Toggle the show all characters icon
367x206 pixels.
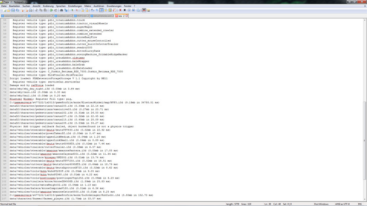click(97, 10)
